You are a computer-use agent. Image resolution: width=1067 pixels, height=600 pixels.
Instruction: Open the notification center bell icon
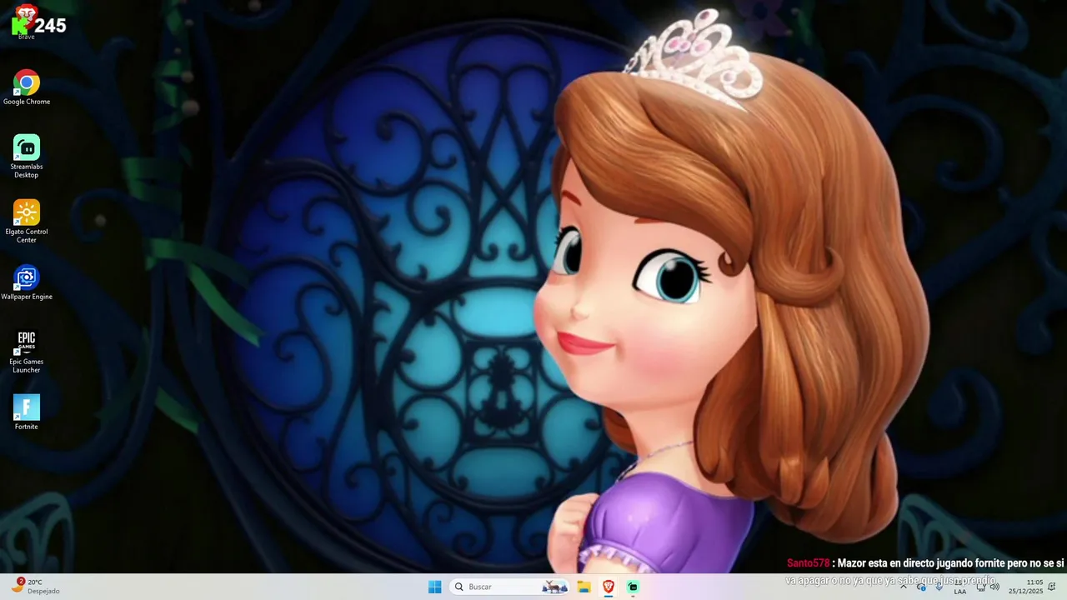[1052, 587]
